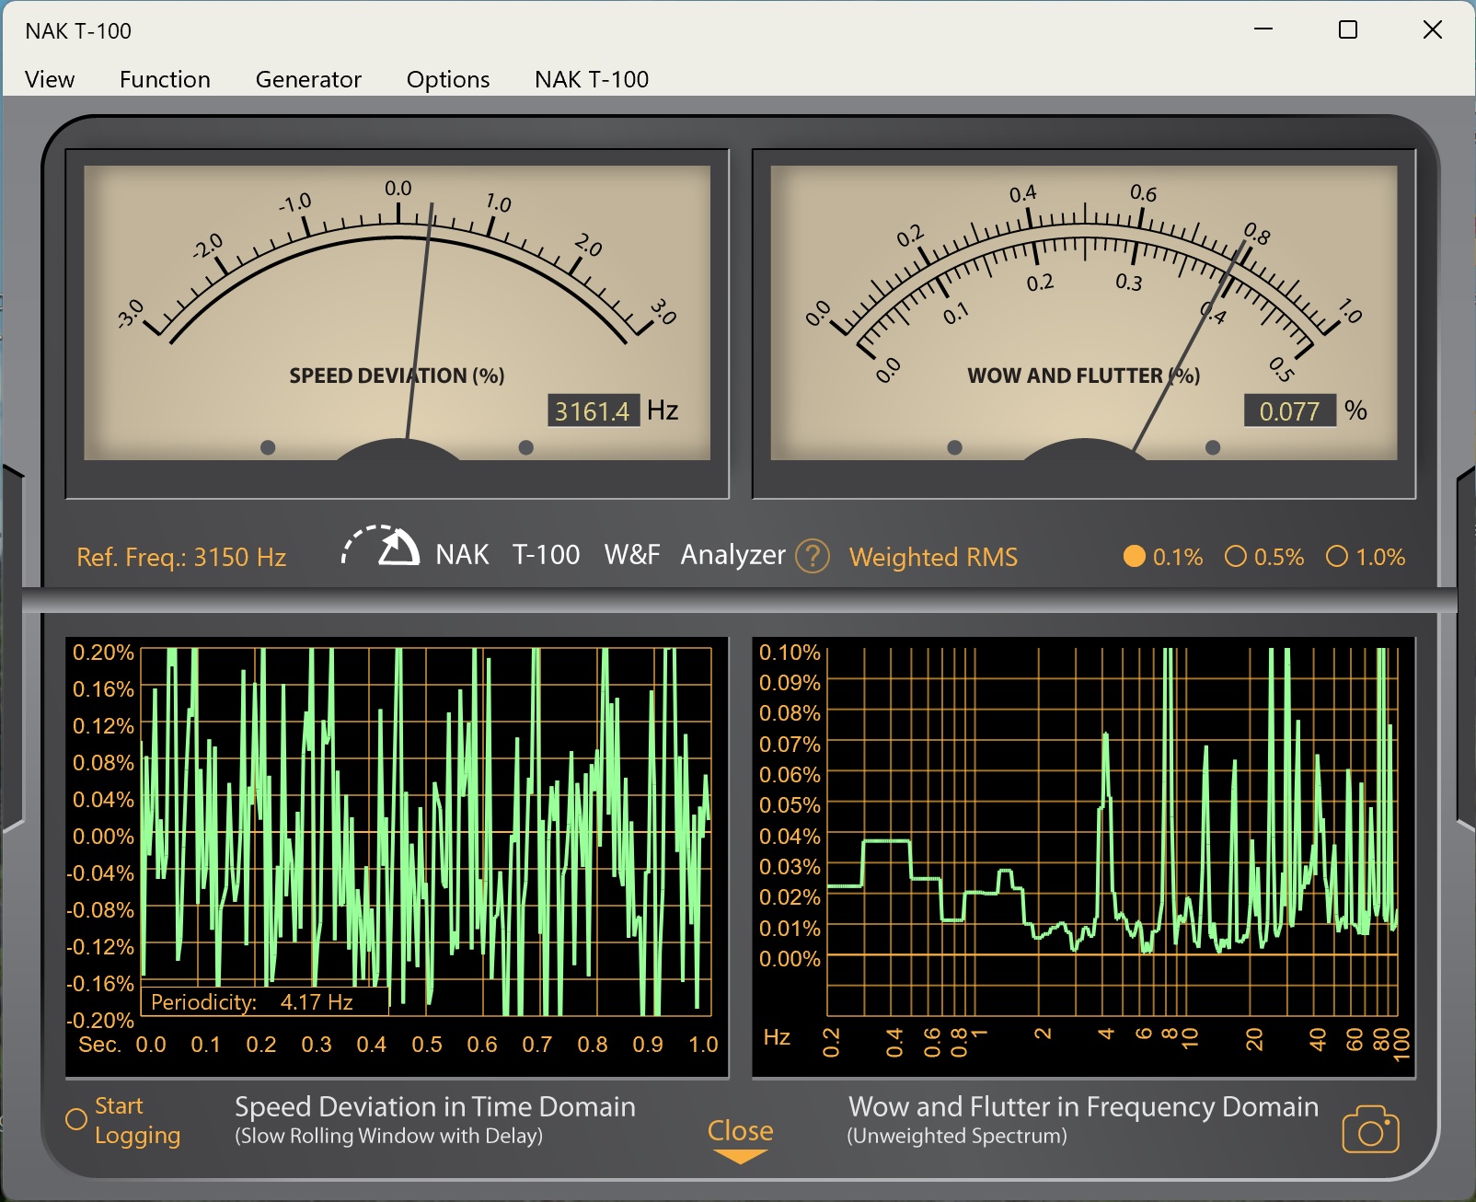The height and width of the screenshot is (1202, 1476).
Task: Close the NAK T-100 window
Action: pos(1433,29)
